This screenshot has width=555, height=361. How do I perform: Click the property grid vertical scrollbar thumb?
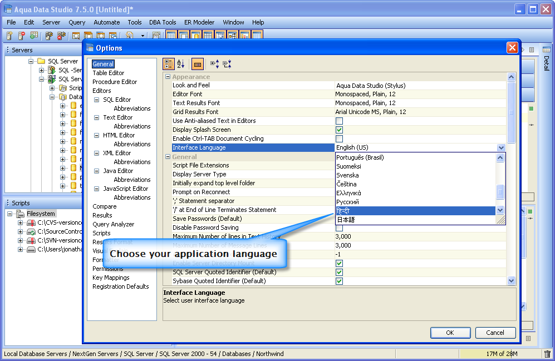pyautogui.click(x=511, y=112)
